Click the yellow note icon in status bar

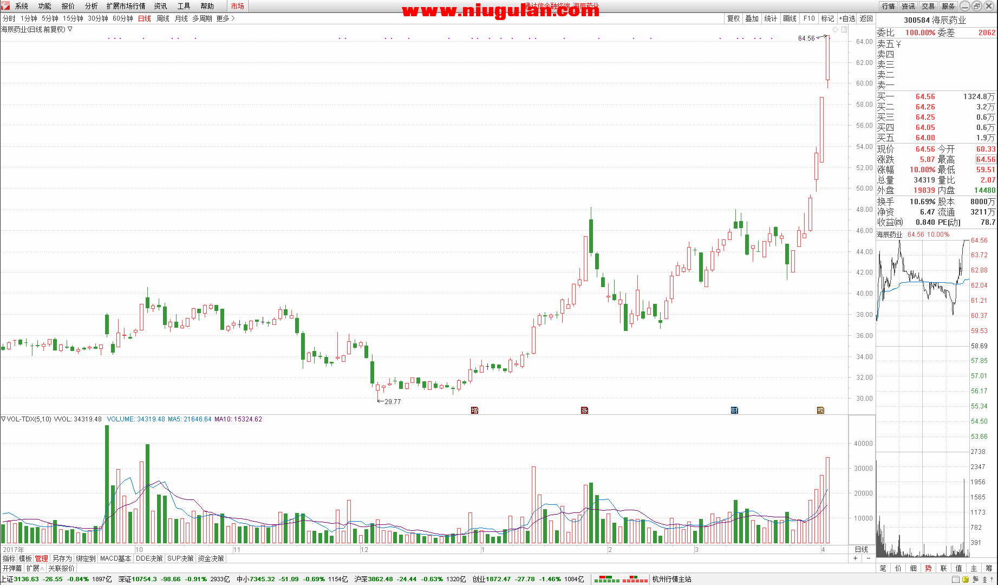click(x=966, y=580)
